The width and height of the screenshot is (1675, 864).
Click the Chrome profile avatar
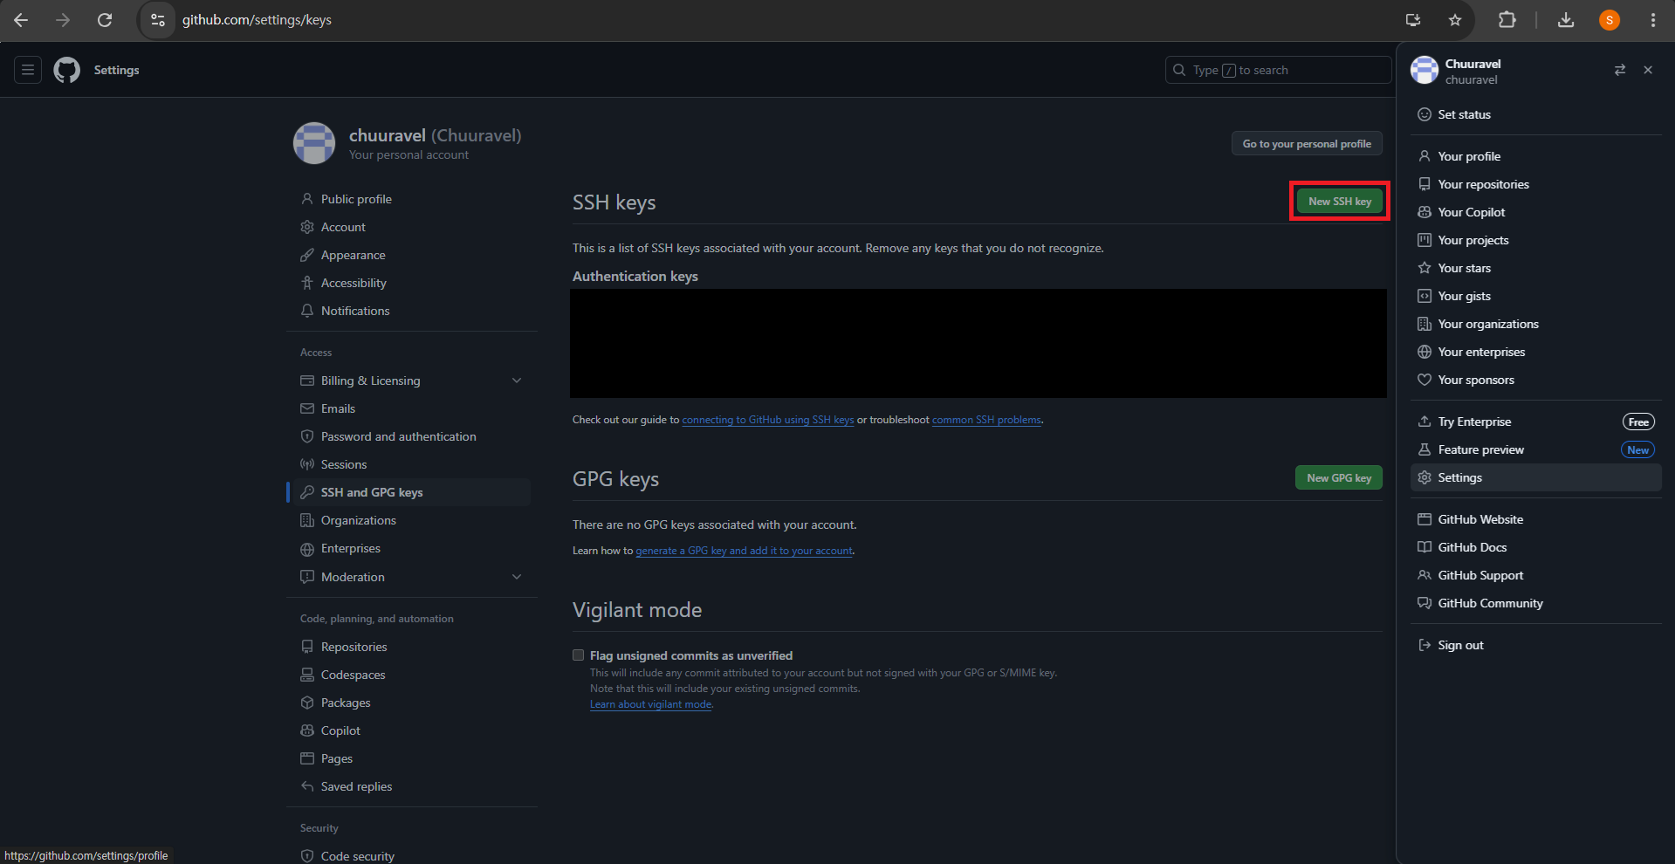(x=1610, y=20)
